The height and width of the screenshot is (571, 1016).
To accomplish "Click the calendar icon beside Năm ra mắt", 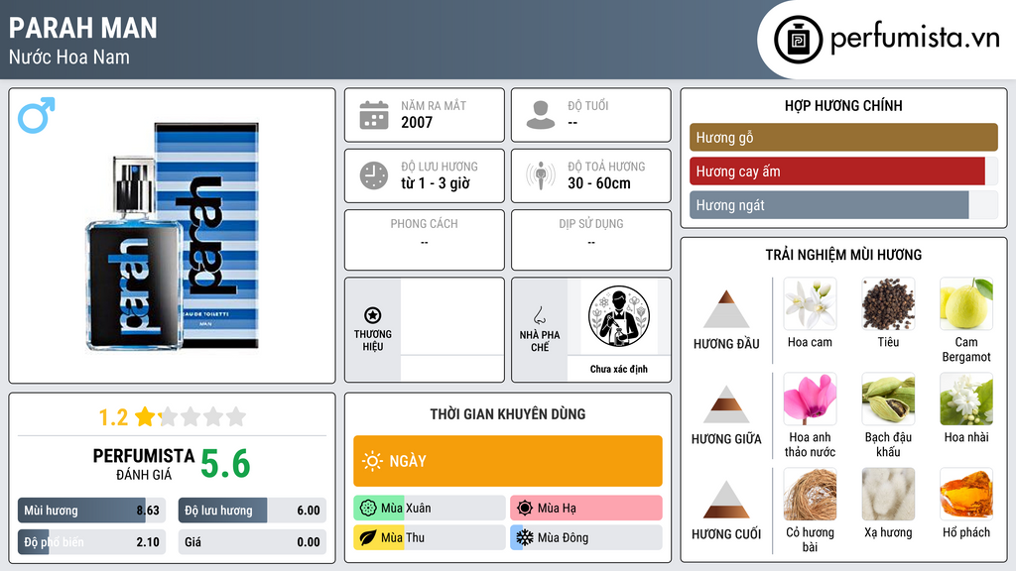I will pos(374,115).
